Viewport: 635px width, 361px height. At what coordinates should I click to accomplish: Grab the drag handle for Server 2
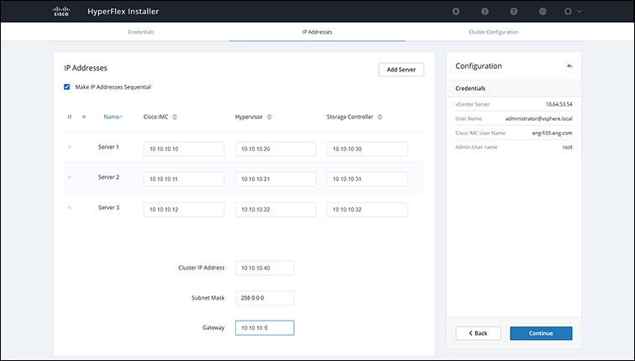(x=69, y=177)
